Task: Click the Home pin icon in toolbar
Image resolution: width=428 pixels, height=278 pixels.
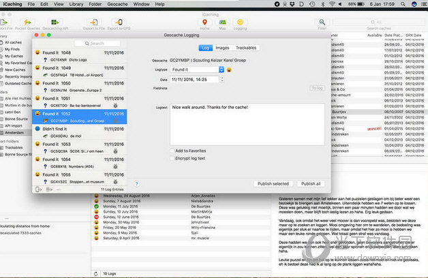Action: tap(204, 22)
